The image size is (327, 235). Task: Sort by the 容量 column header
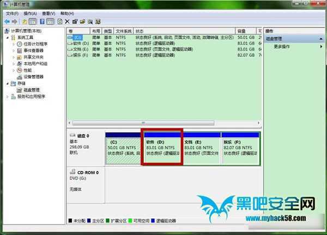(246, 31)
